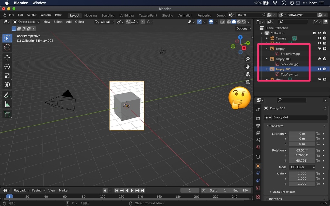Screen dimensions: 330x206
Task: Open the Render menu
Action: coord(31,14)
